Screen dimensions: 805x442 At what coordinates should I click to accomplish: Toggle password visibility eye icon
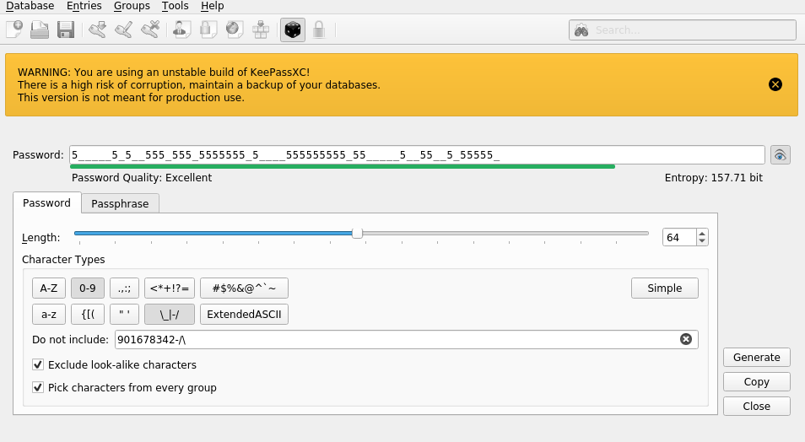[x=780, y=155]
